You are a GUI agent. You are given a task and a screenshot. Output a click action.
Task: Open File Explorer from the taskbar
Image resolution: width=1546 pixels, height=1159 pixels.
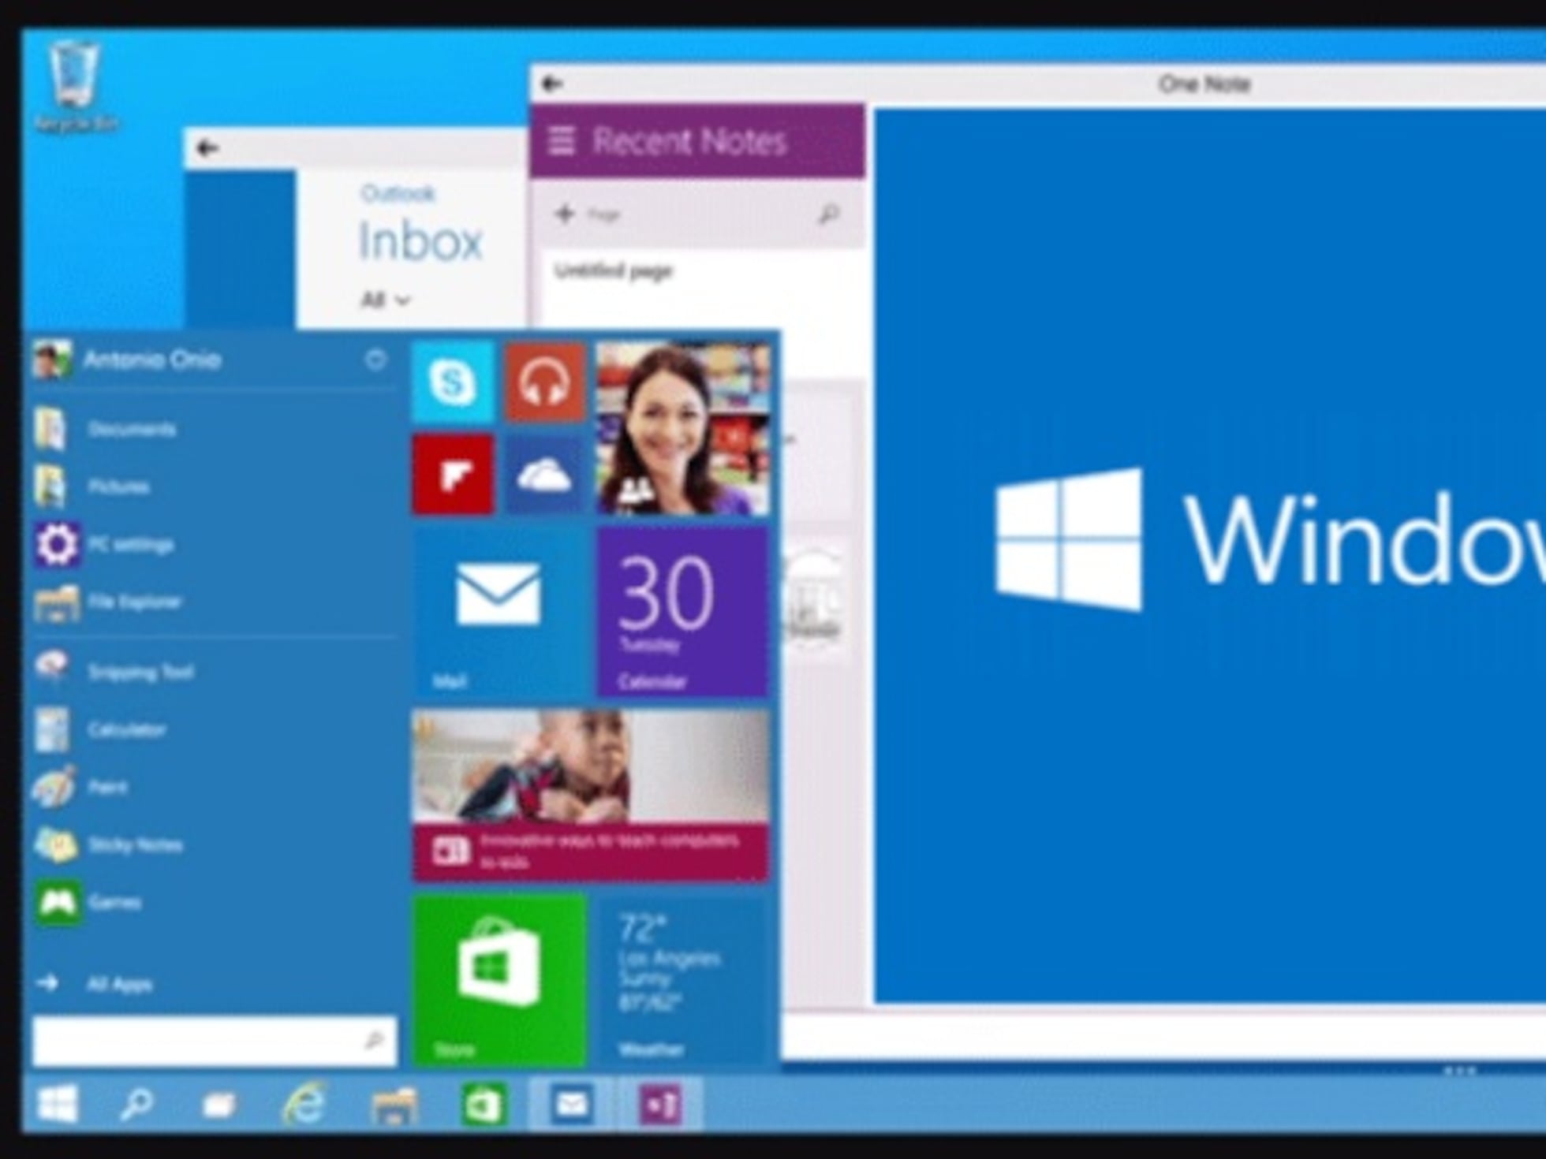coord(394,1104)
